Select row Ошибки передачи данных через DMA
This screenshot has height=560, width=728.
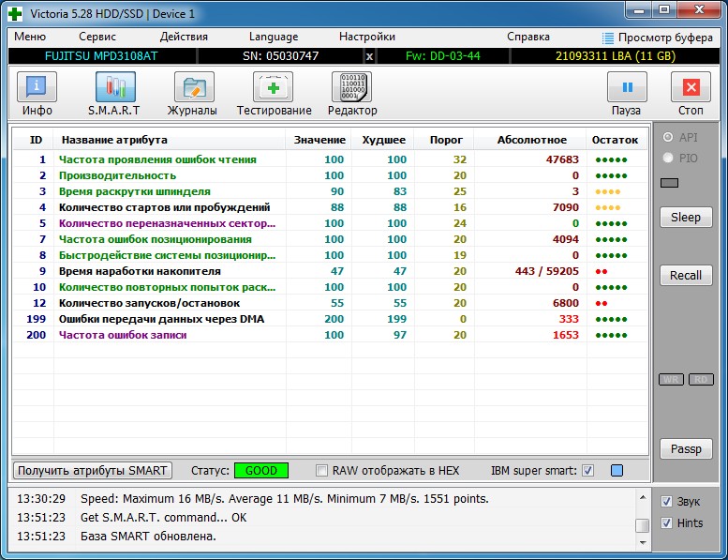coord(330,319)
